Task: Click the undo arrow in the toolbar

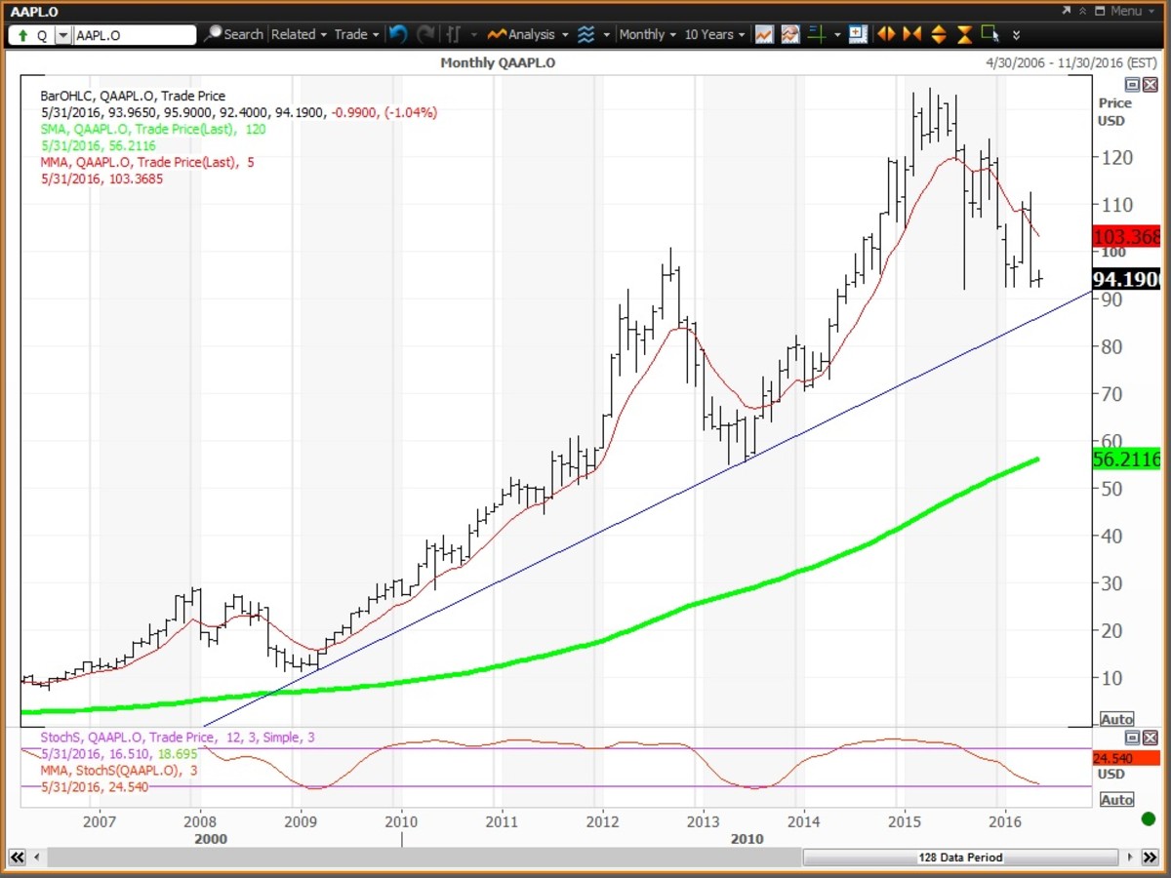Action: 397,34
